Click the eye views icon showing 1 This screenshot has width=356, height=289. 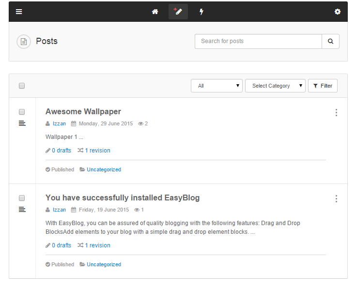(x=137, y=210)
